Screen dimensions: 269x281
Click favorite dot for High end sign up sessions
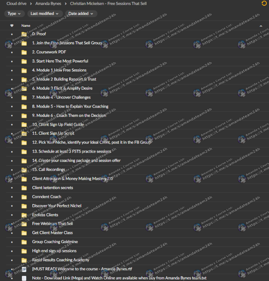(x=12, y=251)
